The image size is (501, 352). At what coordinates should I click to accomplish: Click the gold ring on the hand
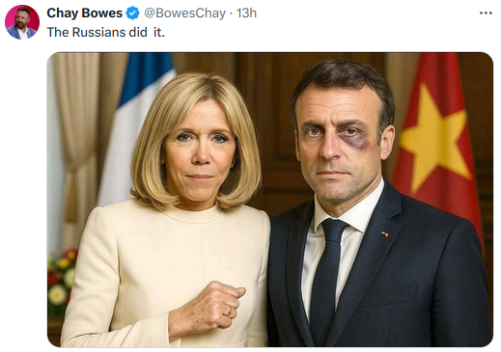(x=229, y=311)
